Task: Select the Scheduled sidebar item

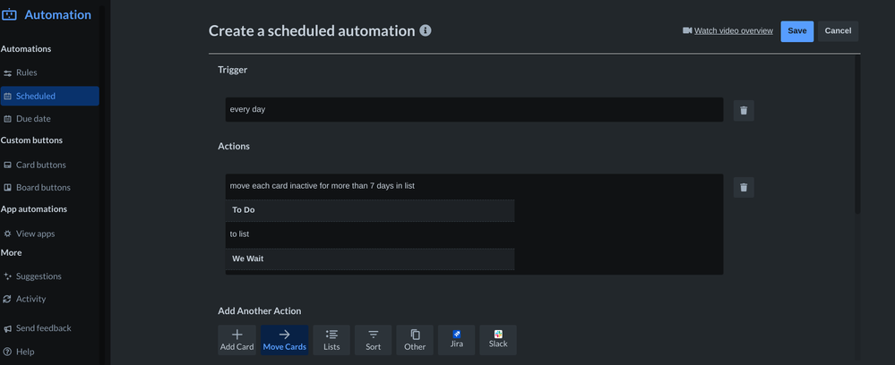Action: click(49, 96)
